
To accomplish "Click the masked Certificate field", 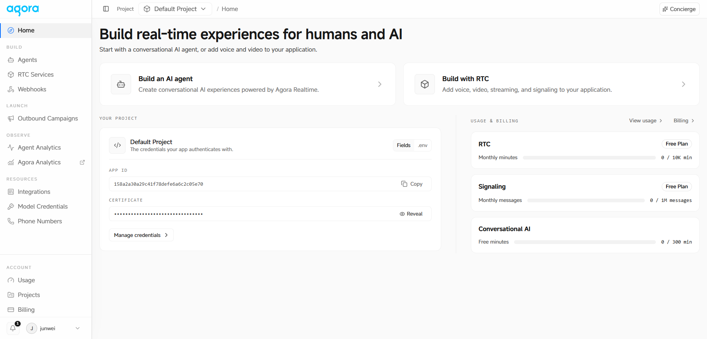I will (x=270, y=214).
